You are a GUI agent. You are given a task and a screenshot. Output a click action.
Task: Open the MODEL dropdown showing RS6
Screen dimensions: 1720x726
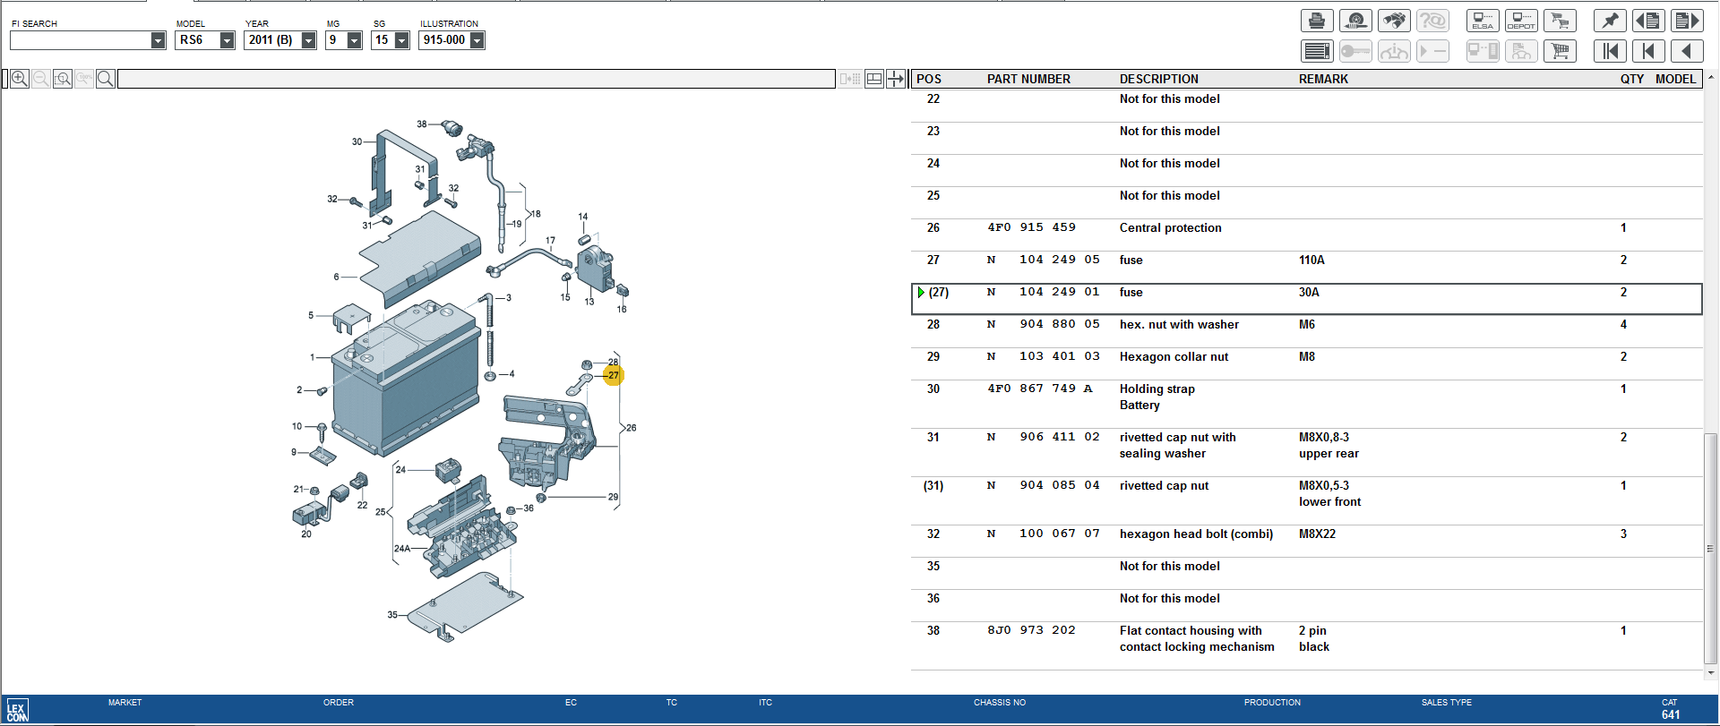point(227,40)
